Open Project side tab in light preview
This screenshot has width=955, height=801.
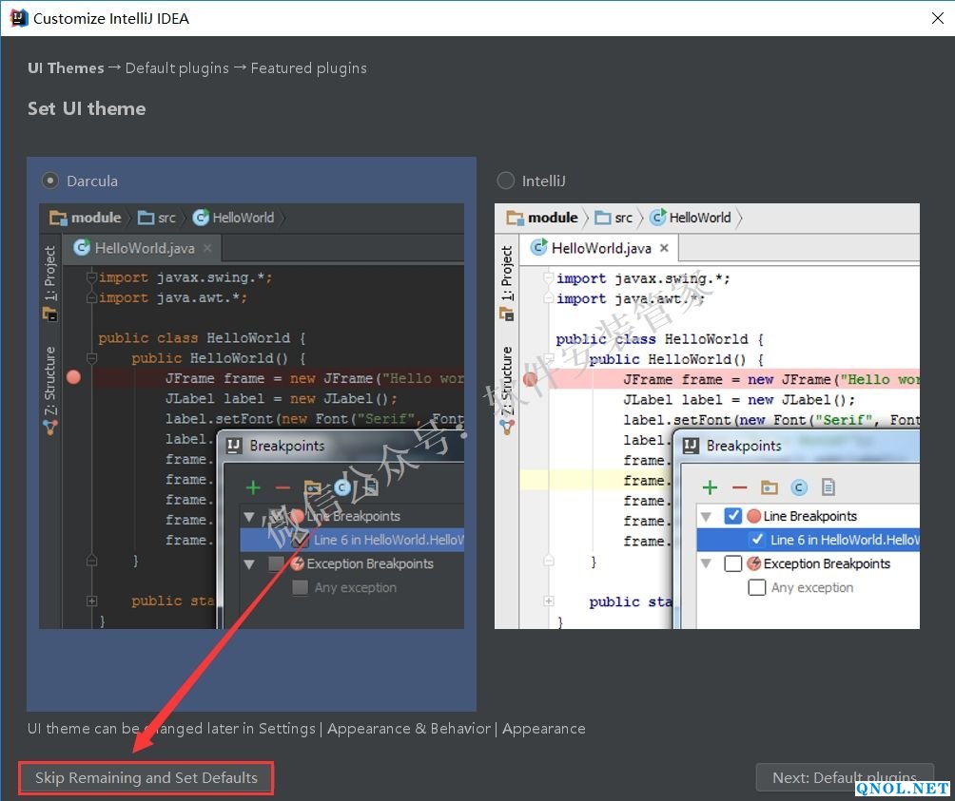point(507,274)
